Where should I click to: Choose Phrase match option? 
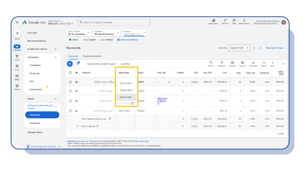[x=126, y=90]
